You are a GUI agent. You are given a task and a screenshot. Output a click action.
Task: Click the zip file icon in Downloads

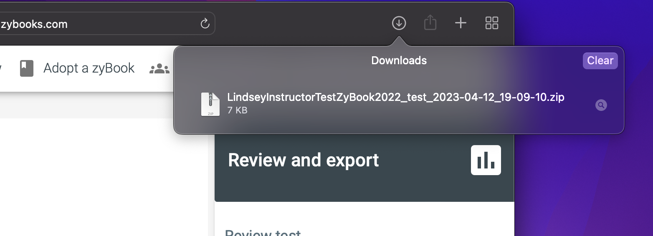click(210, 104)
